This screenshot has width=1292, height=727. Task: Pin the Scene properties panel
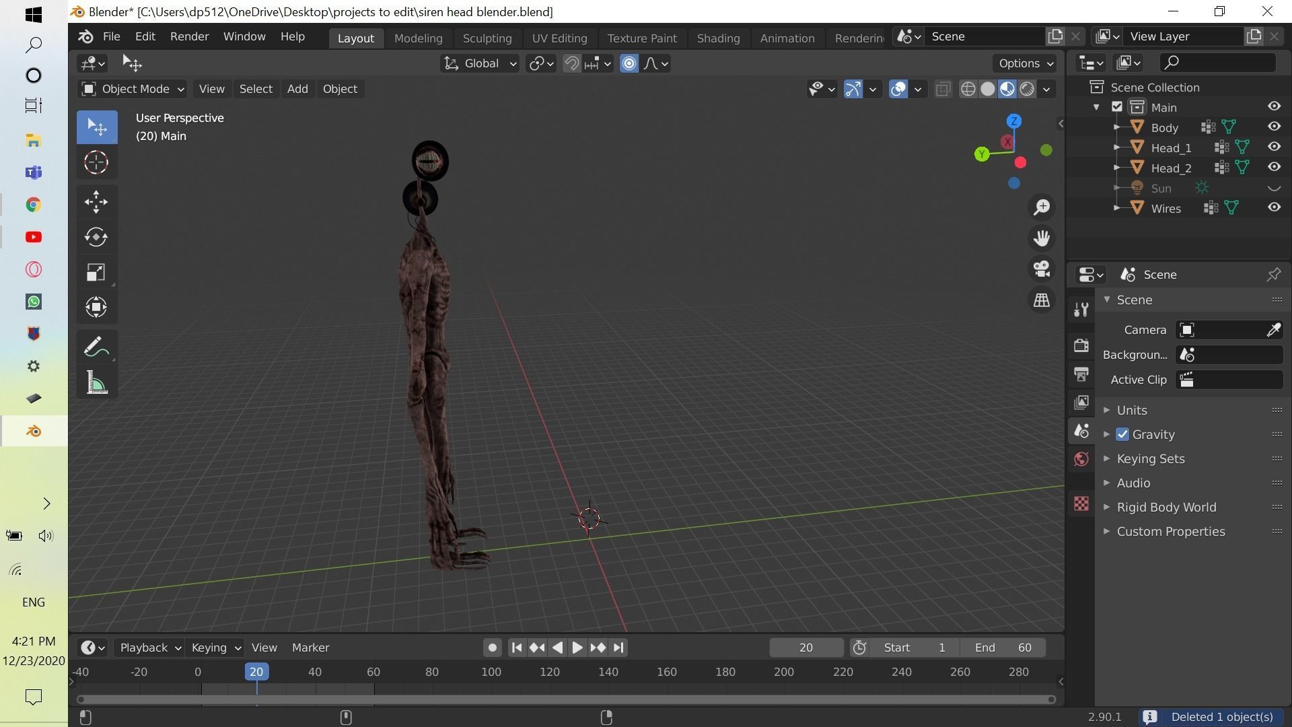coord(1273,275)
